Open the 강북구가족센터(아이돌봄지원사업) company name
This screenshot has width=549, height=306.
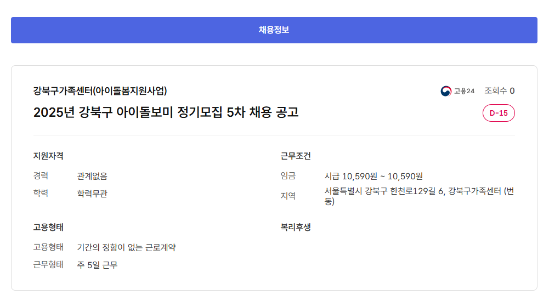coord(100,91)
